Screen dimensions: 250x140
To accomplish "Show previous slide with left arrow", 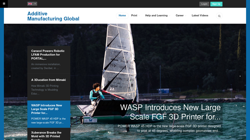I will pyautogui.click(x=10, y=76).
